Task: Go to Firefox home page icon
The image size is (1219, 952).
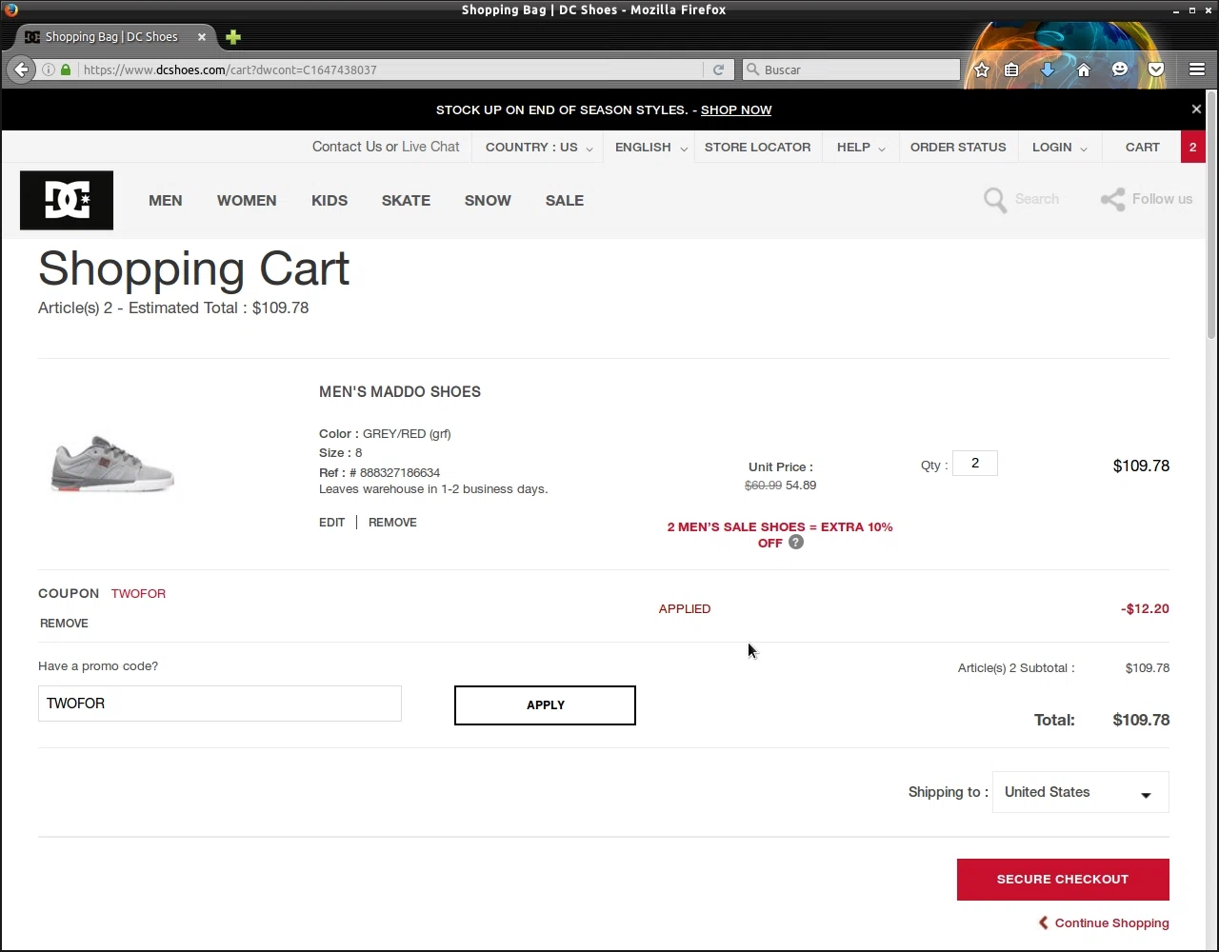Action: point(1084,69)
